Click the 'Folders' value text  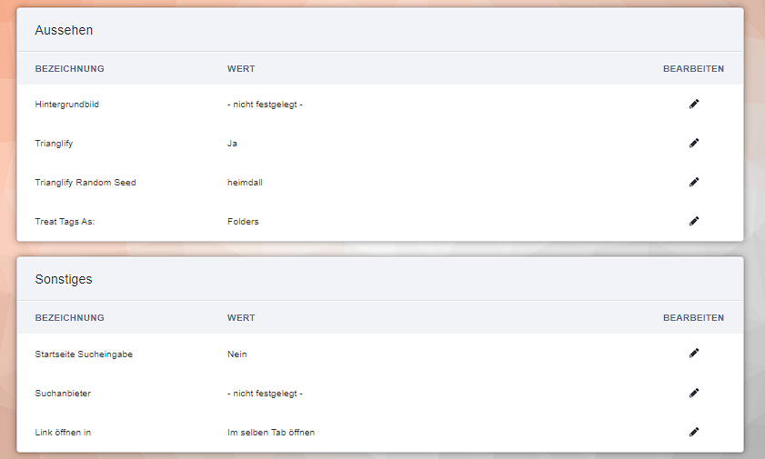[x=243, y=221]
